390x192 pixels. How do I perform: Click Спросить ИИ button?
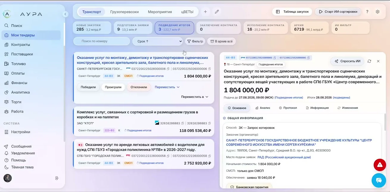[348, 61]
